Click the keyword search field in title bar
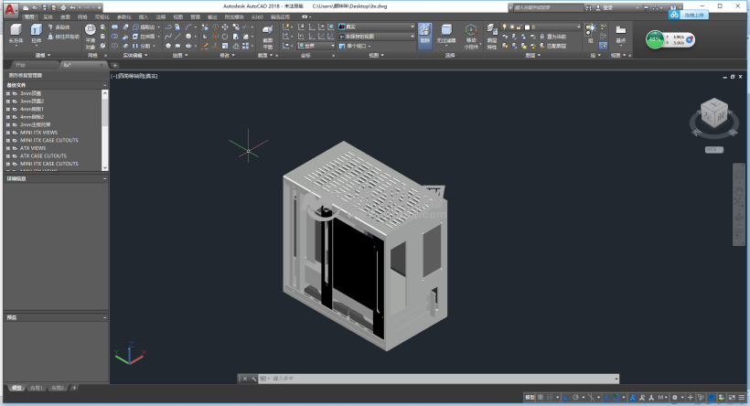The height and width of the screenshot is (406, 750). pyautogui.click(x=548, y=7)
